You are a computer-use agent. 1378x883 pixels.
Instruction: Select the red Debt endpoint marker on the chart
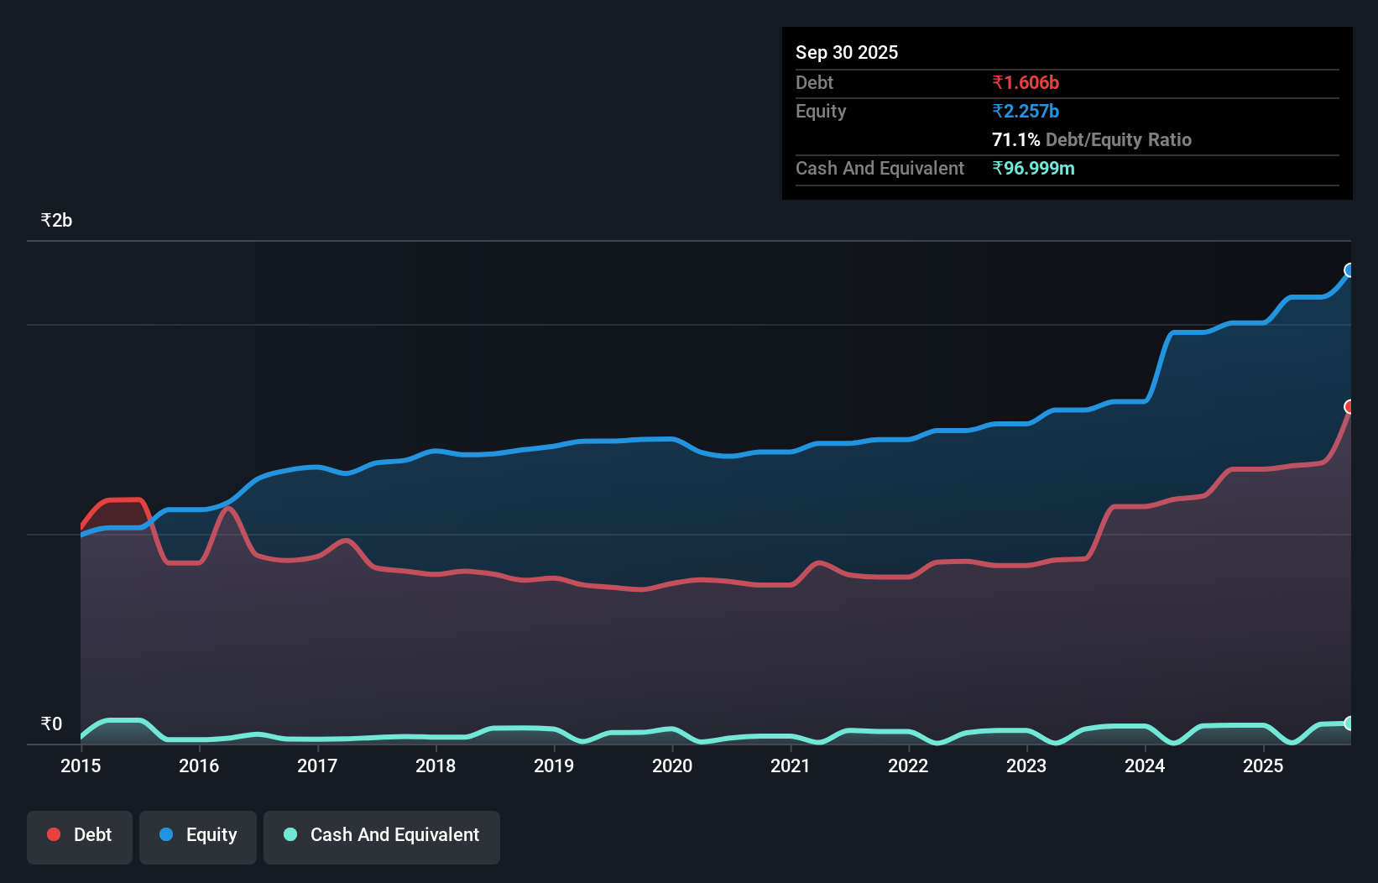[1349, 408]
